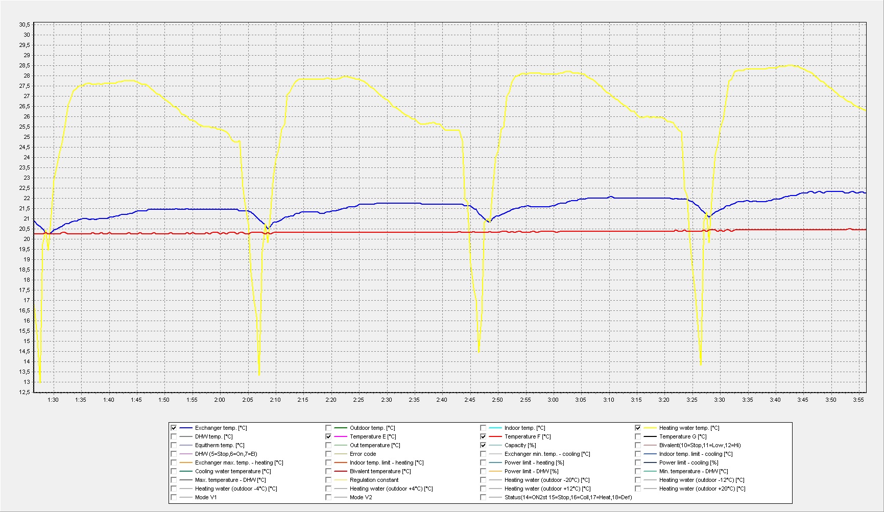The image size is (884, 512).
Task: Uncheck the Temperature F [°C] checkbox
Action: click(x=483, y=436)
